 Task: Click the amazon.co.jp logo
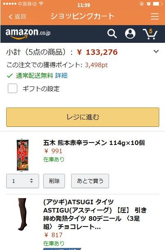pyautogui.click(x=28, y=34)
